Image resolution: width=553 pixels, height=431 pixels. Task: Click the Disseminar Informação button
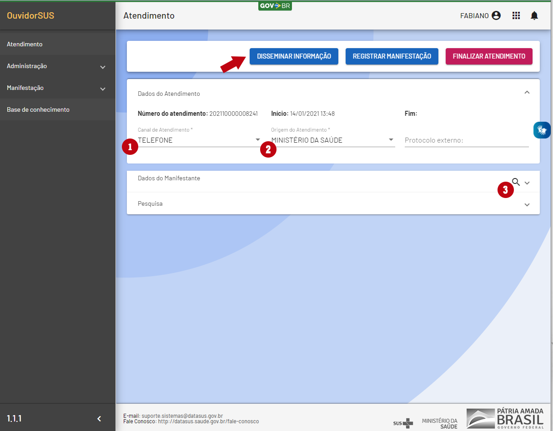[x=294, y=56]
